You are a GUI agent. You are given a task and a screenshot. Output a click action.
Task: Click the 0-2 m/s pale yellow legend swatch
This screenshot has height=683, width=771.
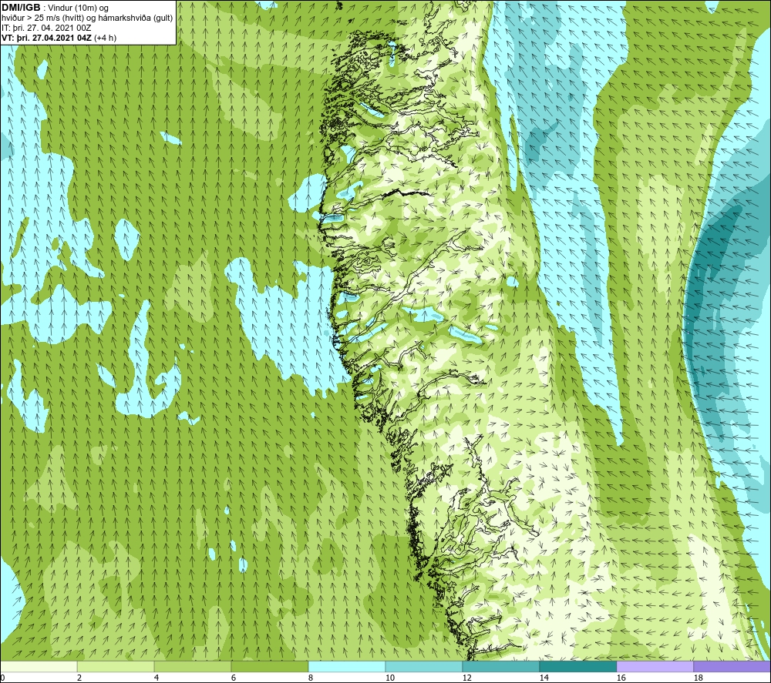[39, 666]
